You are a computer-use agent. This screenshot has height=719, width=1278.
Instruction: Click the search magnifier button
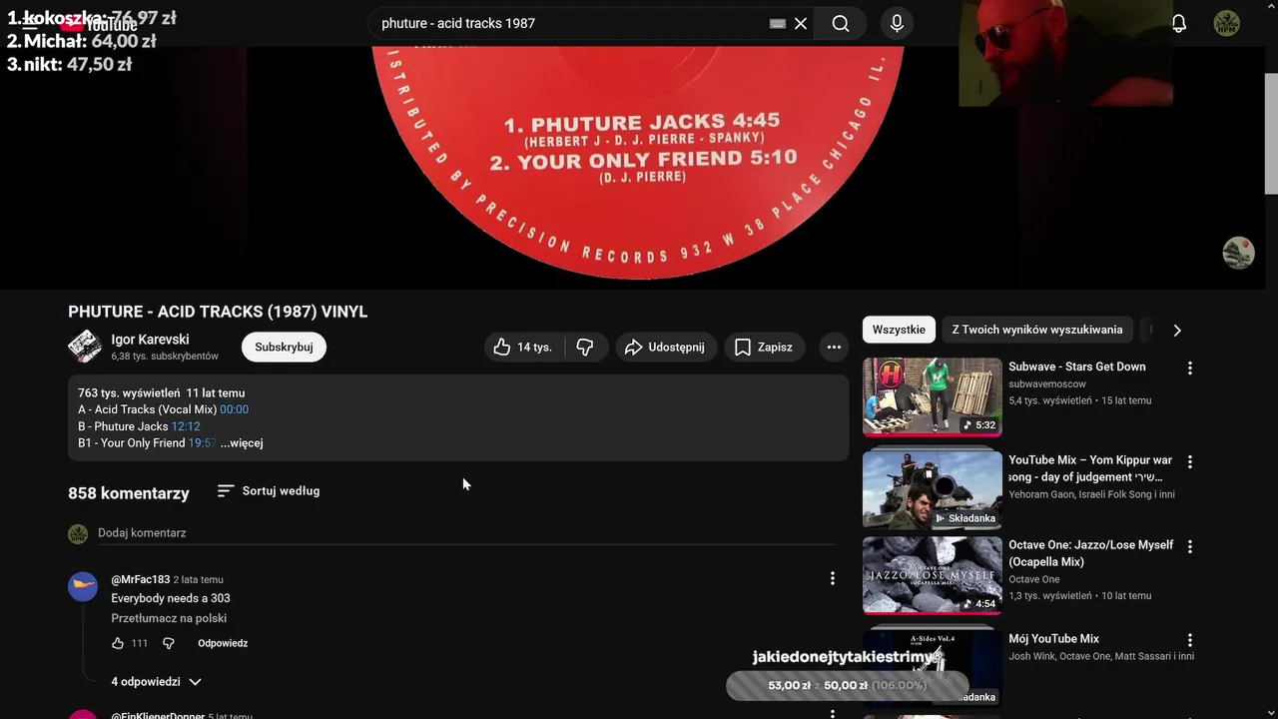(841, 23)
